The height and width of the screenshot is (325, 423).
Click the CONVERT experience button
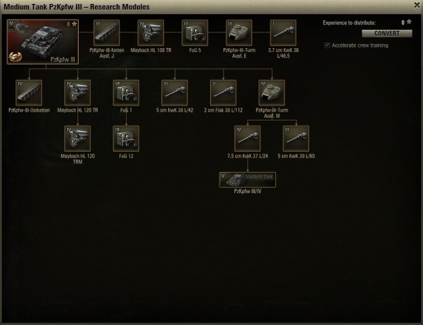387,33
